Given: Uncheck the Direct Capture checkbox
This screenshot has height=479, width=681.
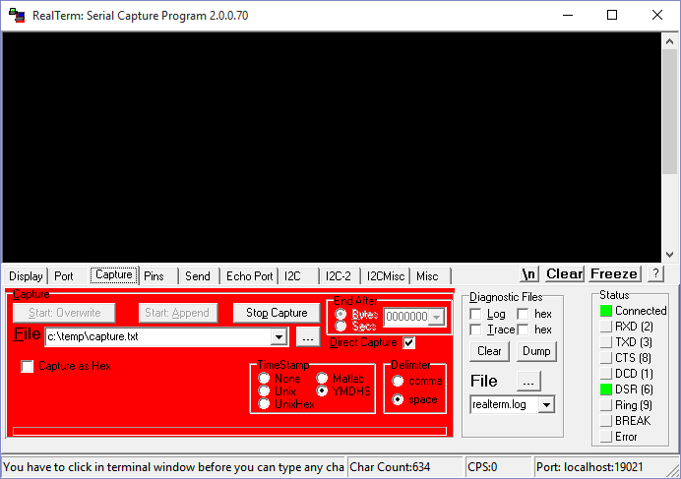Looking at the screenshot, I should pyautogui.click(x=408, y=342).
